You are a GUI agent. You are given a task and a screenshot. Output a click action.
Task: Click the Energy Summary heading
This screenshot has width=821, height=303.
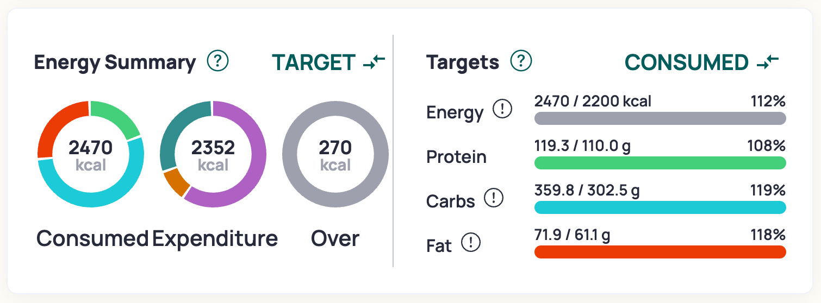point(115,62)
